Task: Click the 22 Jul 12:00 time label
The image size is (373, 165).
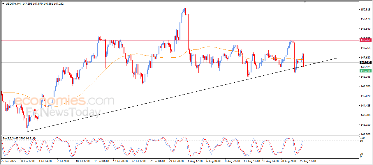Action: click(139, 161)
